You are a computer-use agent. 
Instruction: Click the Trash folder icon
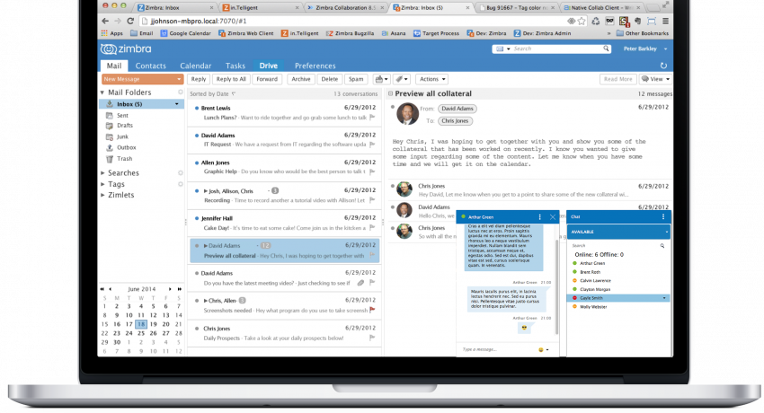110,159
